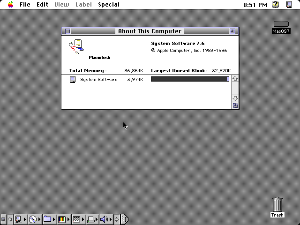The width and height of the screenshot is (300, 225).
Task: Open the Special menu
Action: 109,4
